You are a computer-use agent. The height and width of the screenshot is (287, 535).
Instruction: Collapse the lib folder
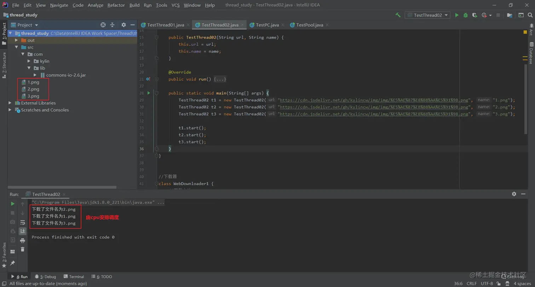tap(29, 68)
